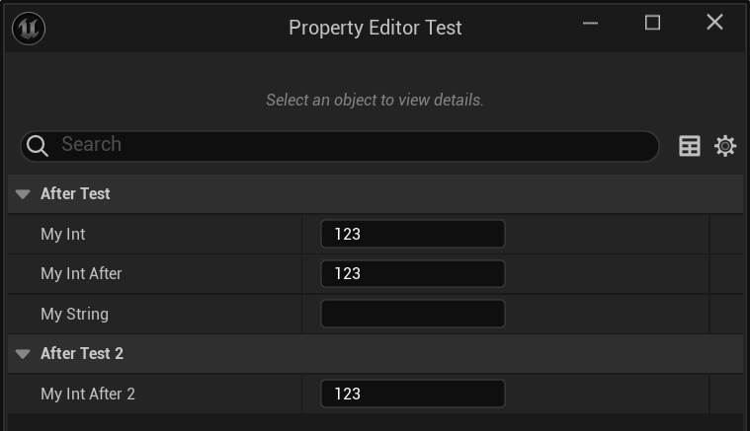Maximize the Property Editor Test window
Image resolution: width=750 pixels, height=431 pixels.
652,23
